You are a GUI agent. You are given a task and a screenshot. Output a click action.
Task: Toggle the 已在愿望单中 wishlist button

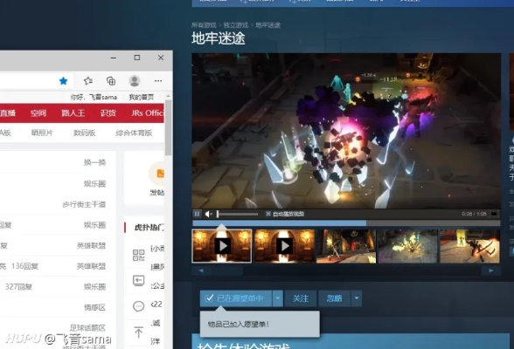(236, 298)
